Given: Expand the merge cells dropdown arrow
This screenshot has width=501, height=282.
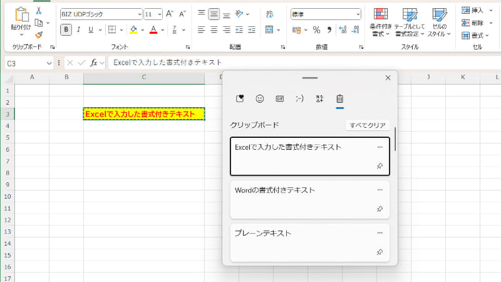Looking at the screenshot, I should coord(278,30).
